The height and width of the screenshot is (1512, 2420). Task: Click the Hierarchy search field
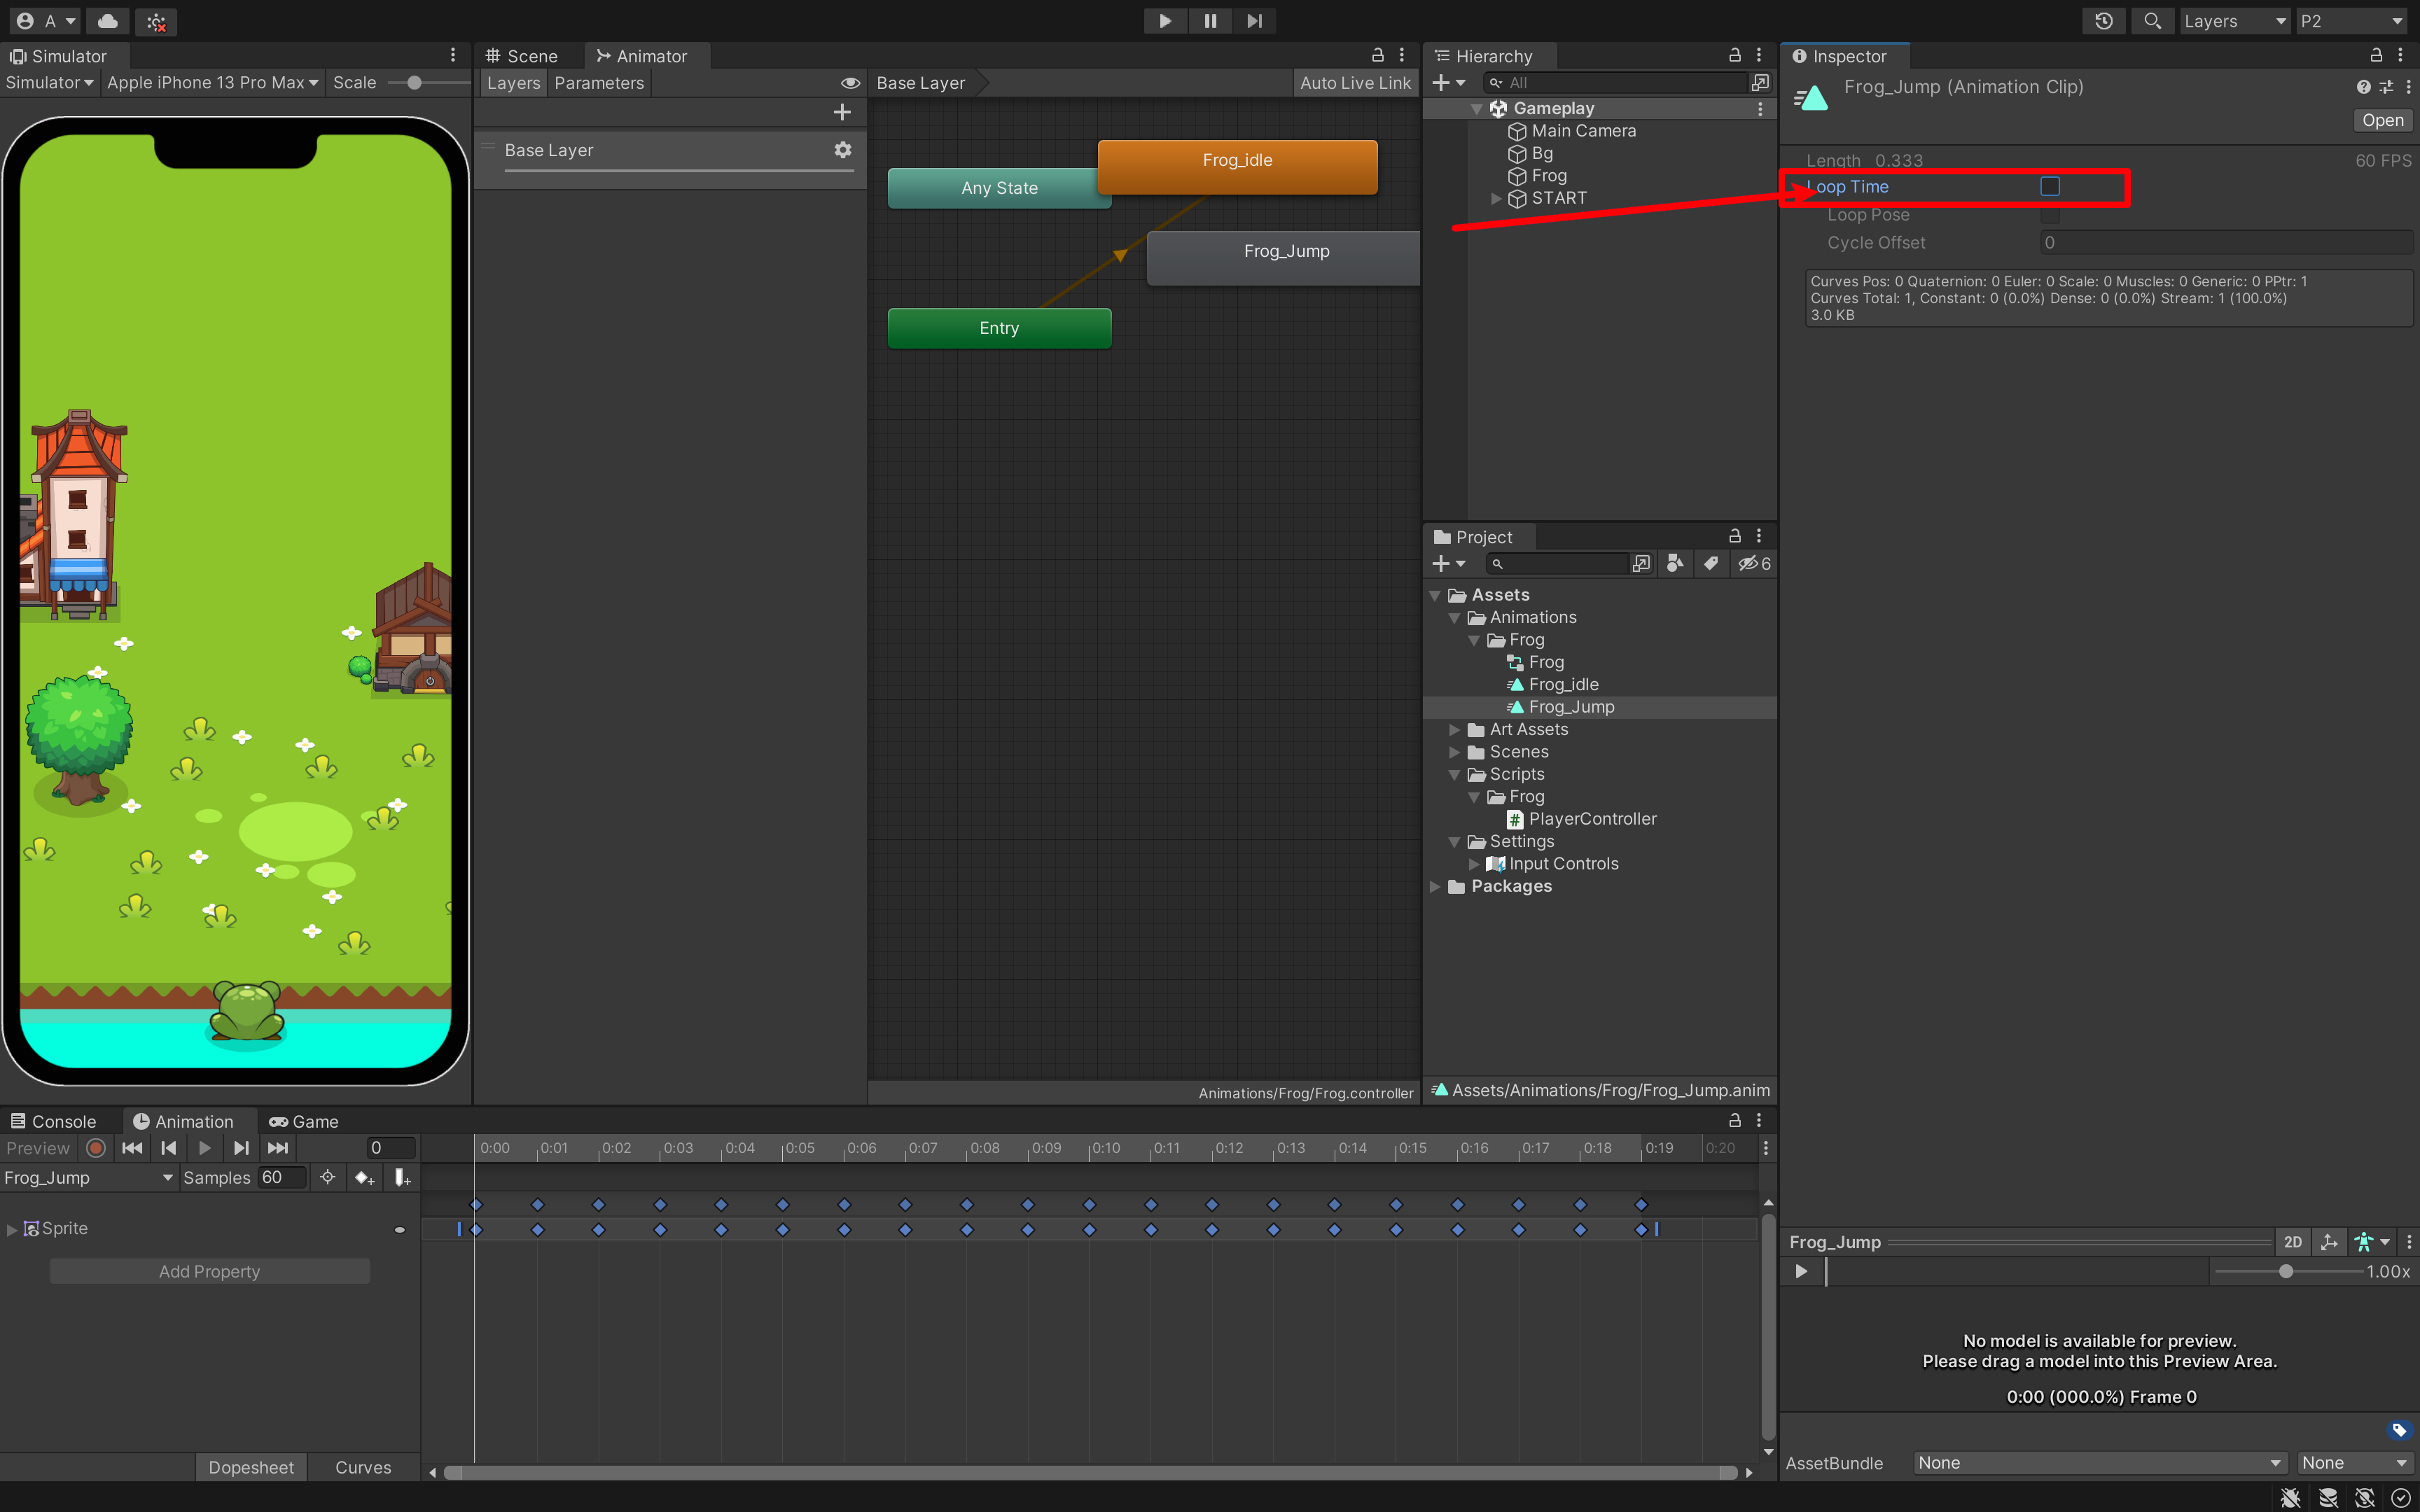click(1615, 83)
